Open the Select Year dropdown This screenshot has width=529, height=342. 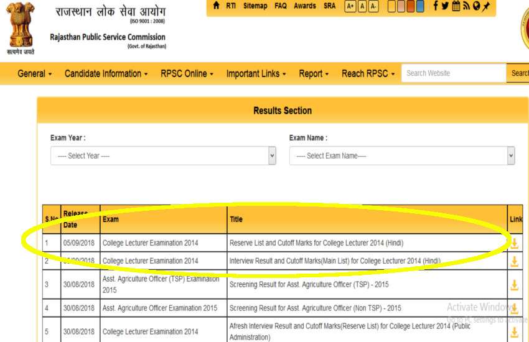163,156
